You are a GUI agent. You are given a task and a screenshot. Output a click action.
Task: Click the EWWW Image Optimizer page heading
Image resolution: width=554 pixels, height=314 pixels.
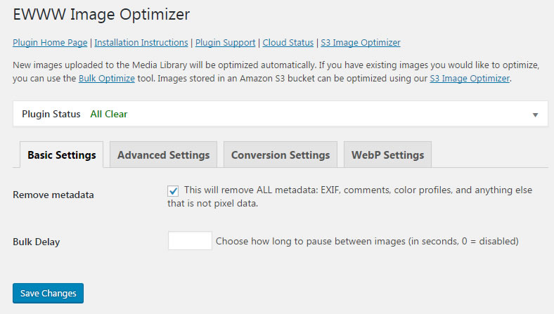click(x=101, y=15)
